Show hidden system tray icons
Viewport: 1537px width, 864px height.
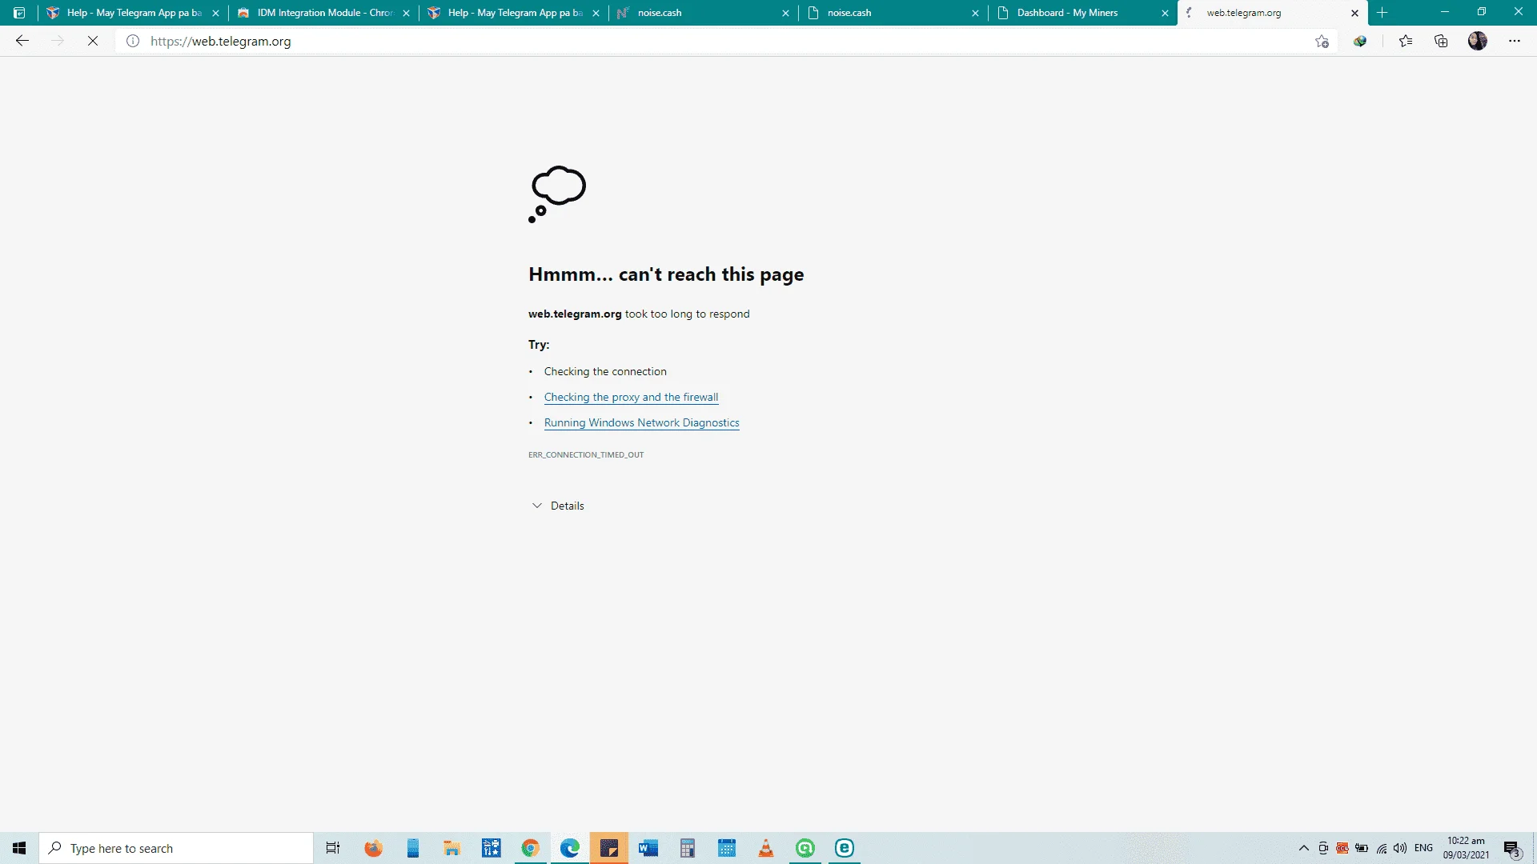(x=1304, y=848)
